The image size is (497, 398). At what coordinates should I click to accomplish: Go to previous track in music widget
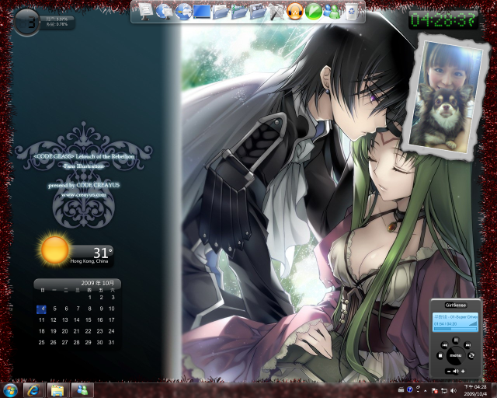(x=444, y=345)
